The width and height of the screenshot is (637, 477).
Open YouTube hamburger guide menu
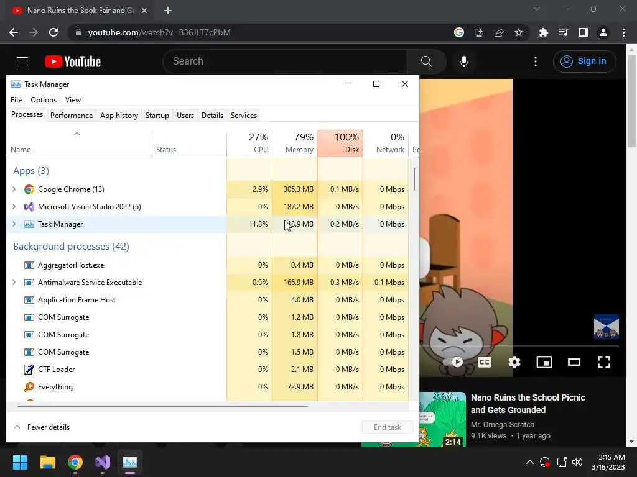click(x=22, y=61)
